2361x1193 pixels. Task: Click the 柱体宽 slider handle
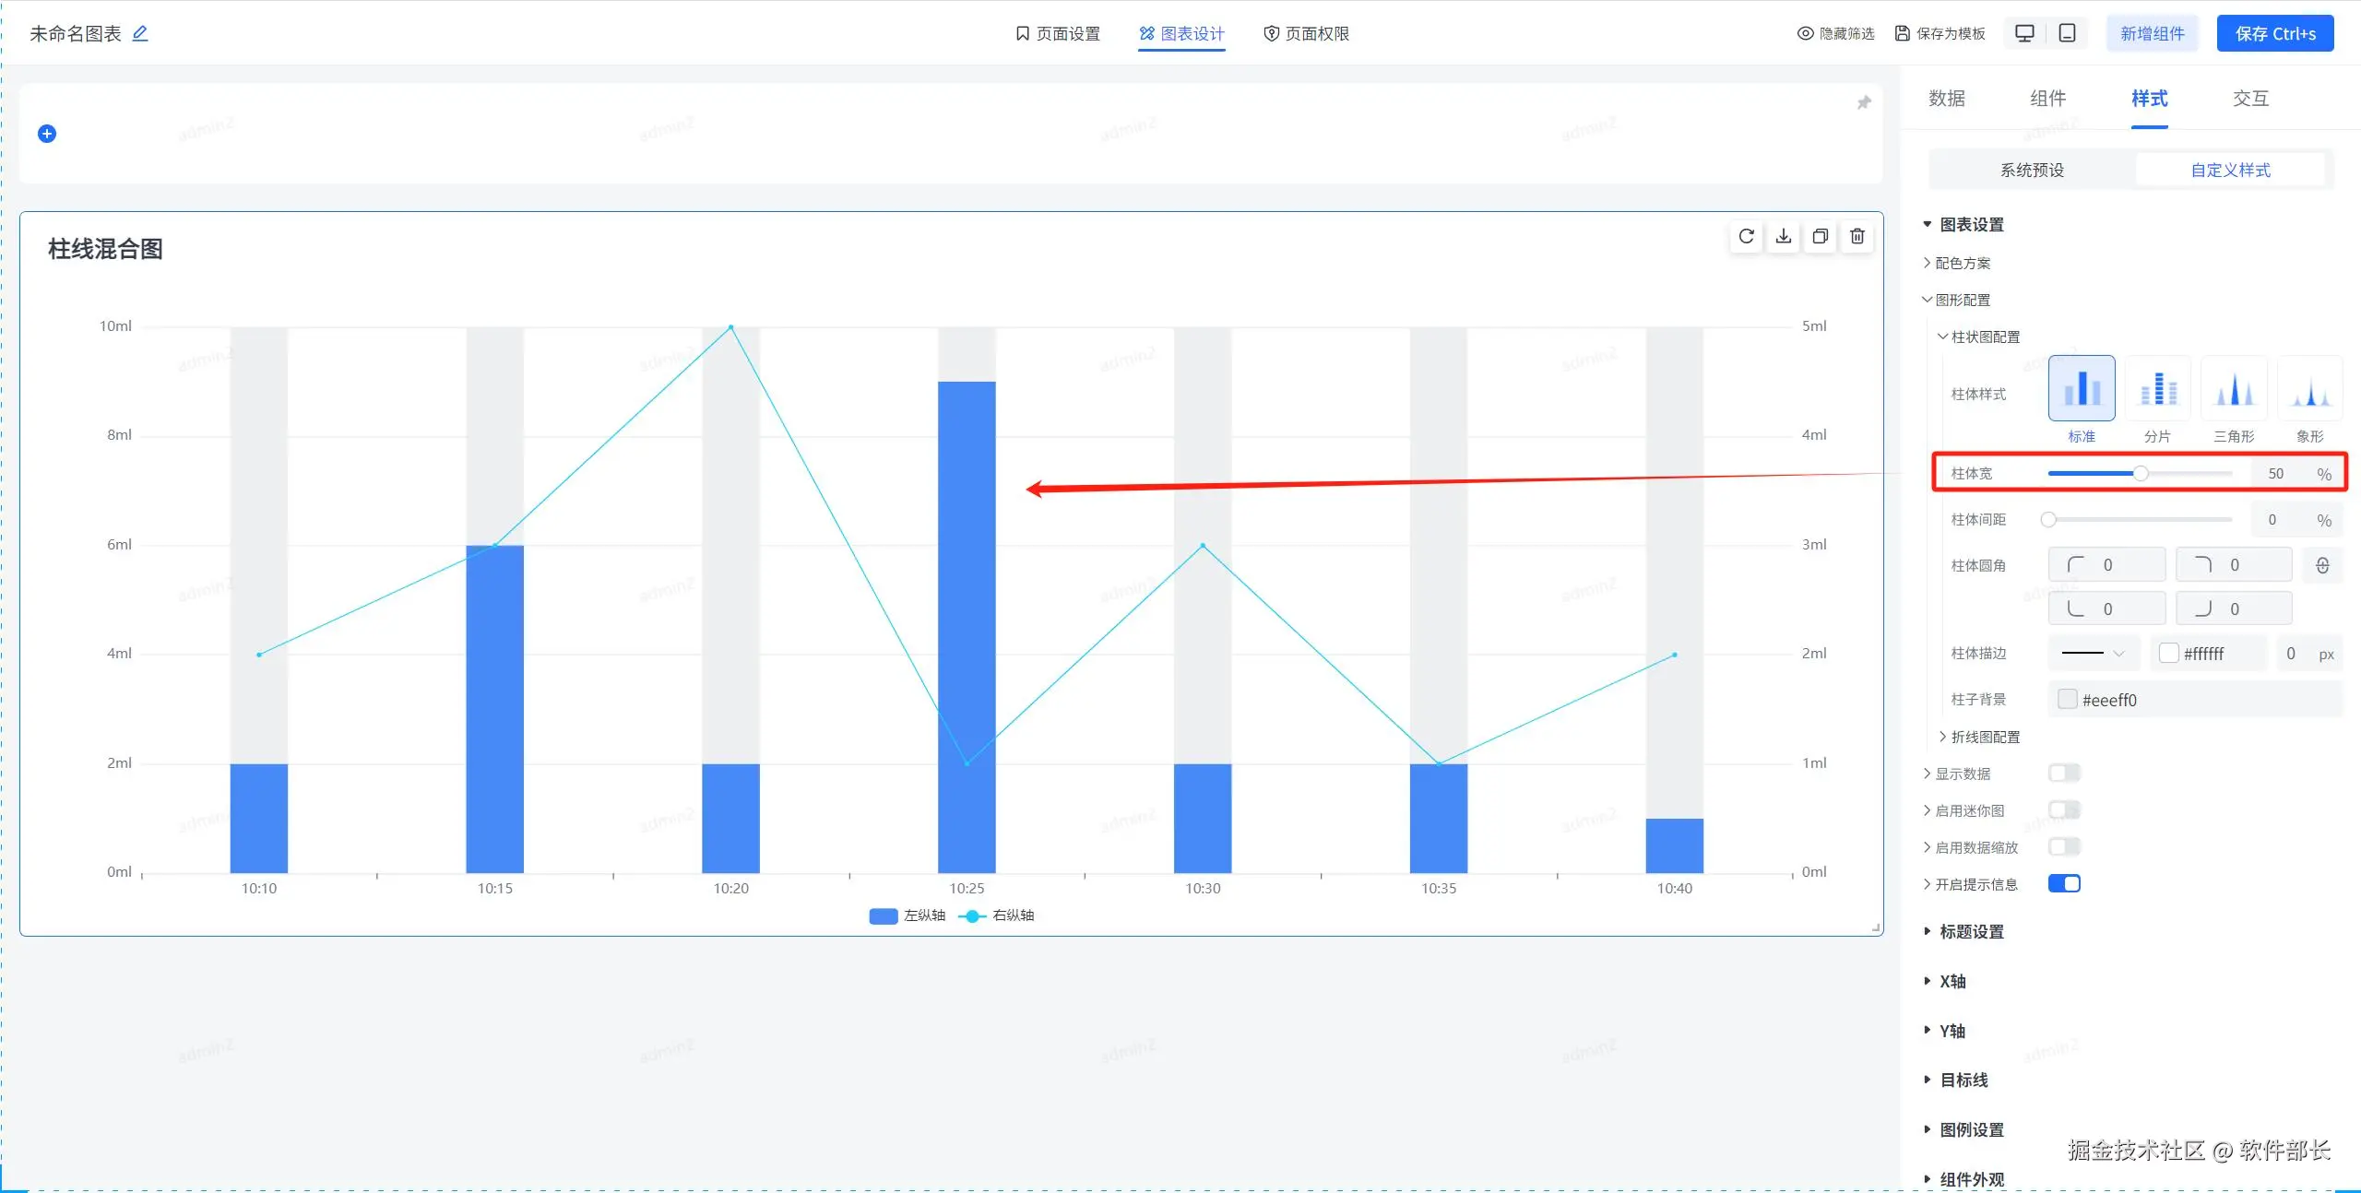pyautogui.click(x=2141, y=474)
